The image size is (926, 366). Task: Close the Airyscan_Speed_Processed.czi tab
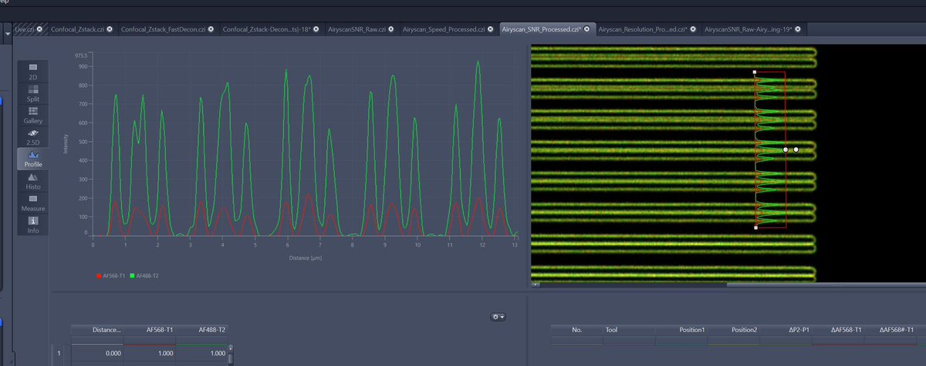[x=490, y=29]
